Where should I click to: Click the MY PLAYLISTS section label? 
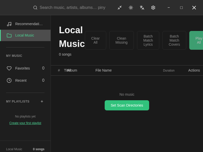pyautogui.click(x=18, y=102)
